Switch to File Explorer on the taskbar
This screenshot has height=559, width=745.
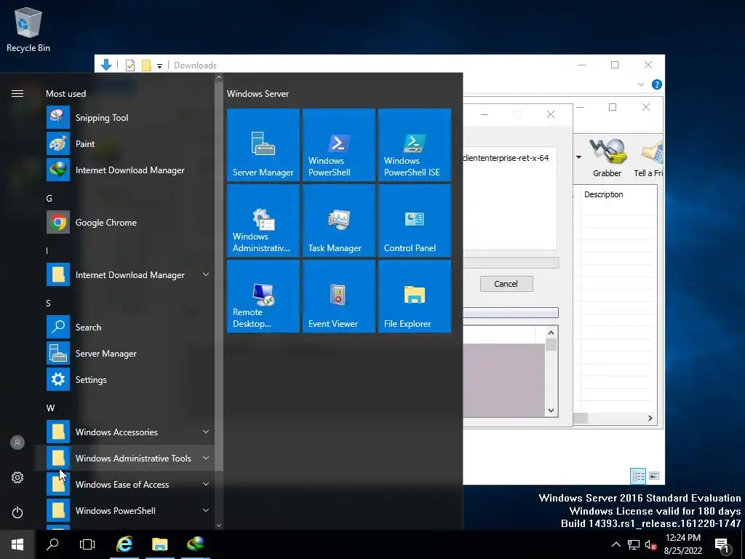(x=159, y=544)
